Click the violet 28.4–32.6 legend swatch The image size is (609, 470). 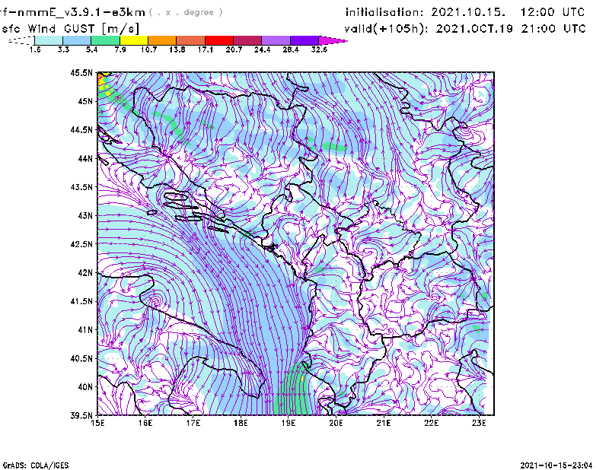pyautogui.click(x=304, y=40)
